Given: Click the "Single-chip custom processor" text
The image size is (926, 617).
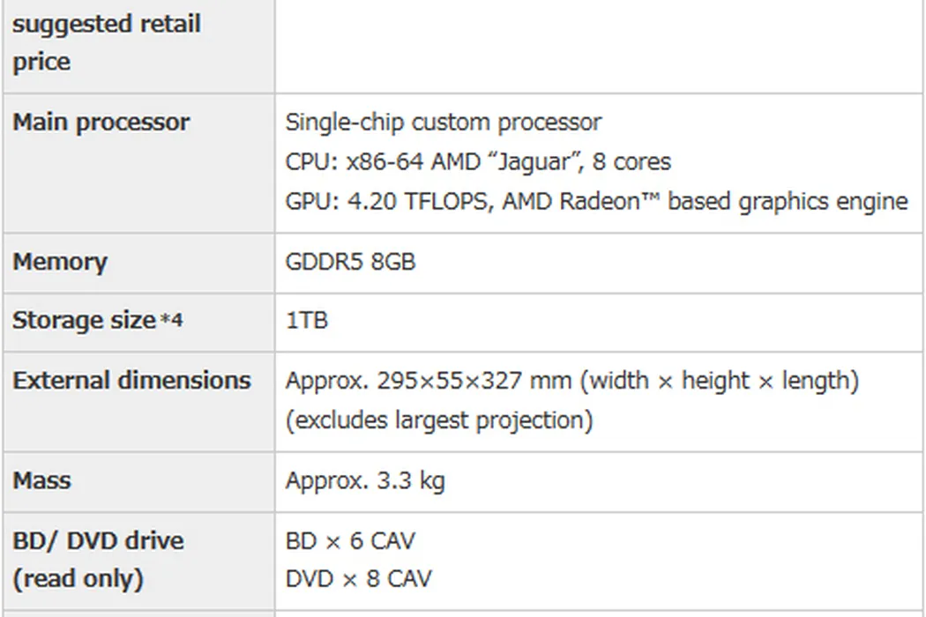Looking at the screenshot, I should point(444,122).
